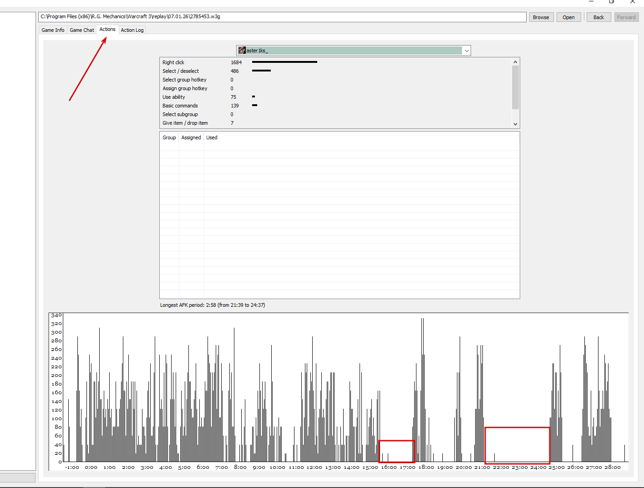Focus the replay file path field
The height and width of the screenshot is (488, 644).
(x=282, y=17)
